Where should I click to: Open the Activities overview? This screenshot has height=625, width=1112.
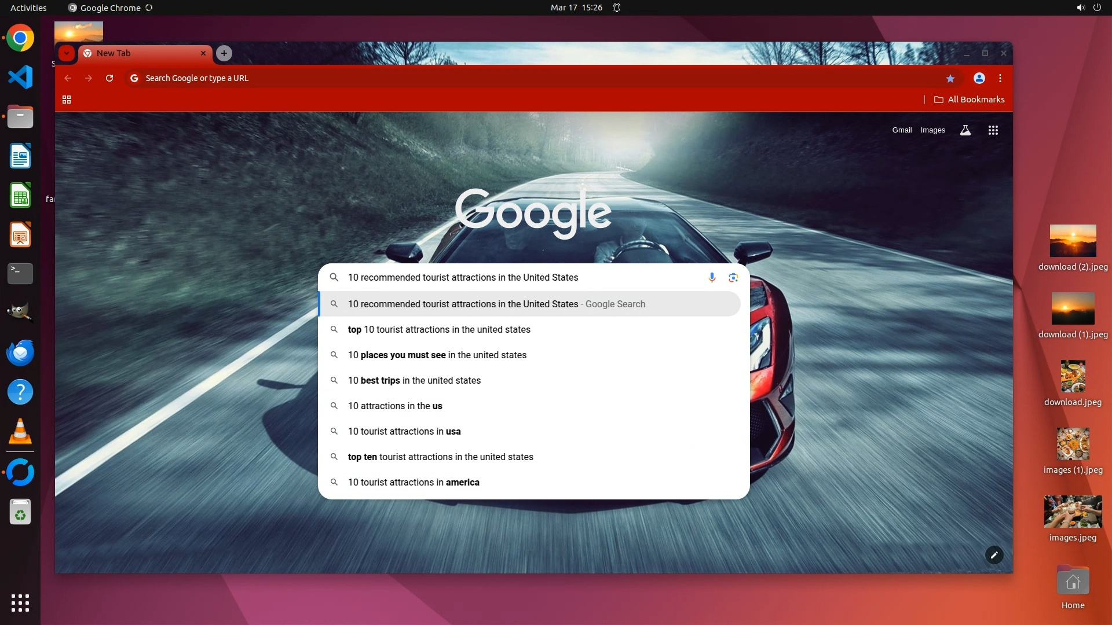pyautogui.click(x=28, y=8)
